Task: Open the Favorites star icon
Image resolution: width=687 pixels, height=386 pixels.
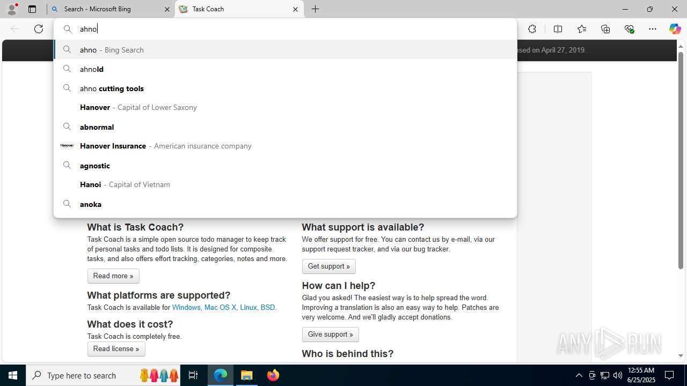Action: click(582, 29)
